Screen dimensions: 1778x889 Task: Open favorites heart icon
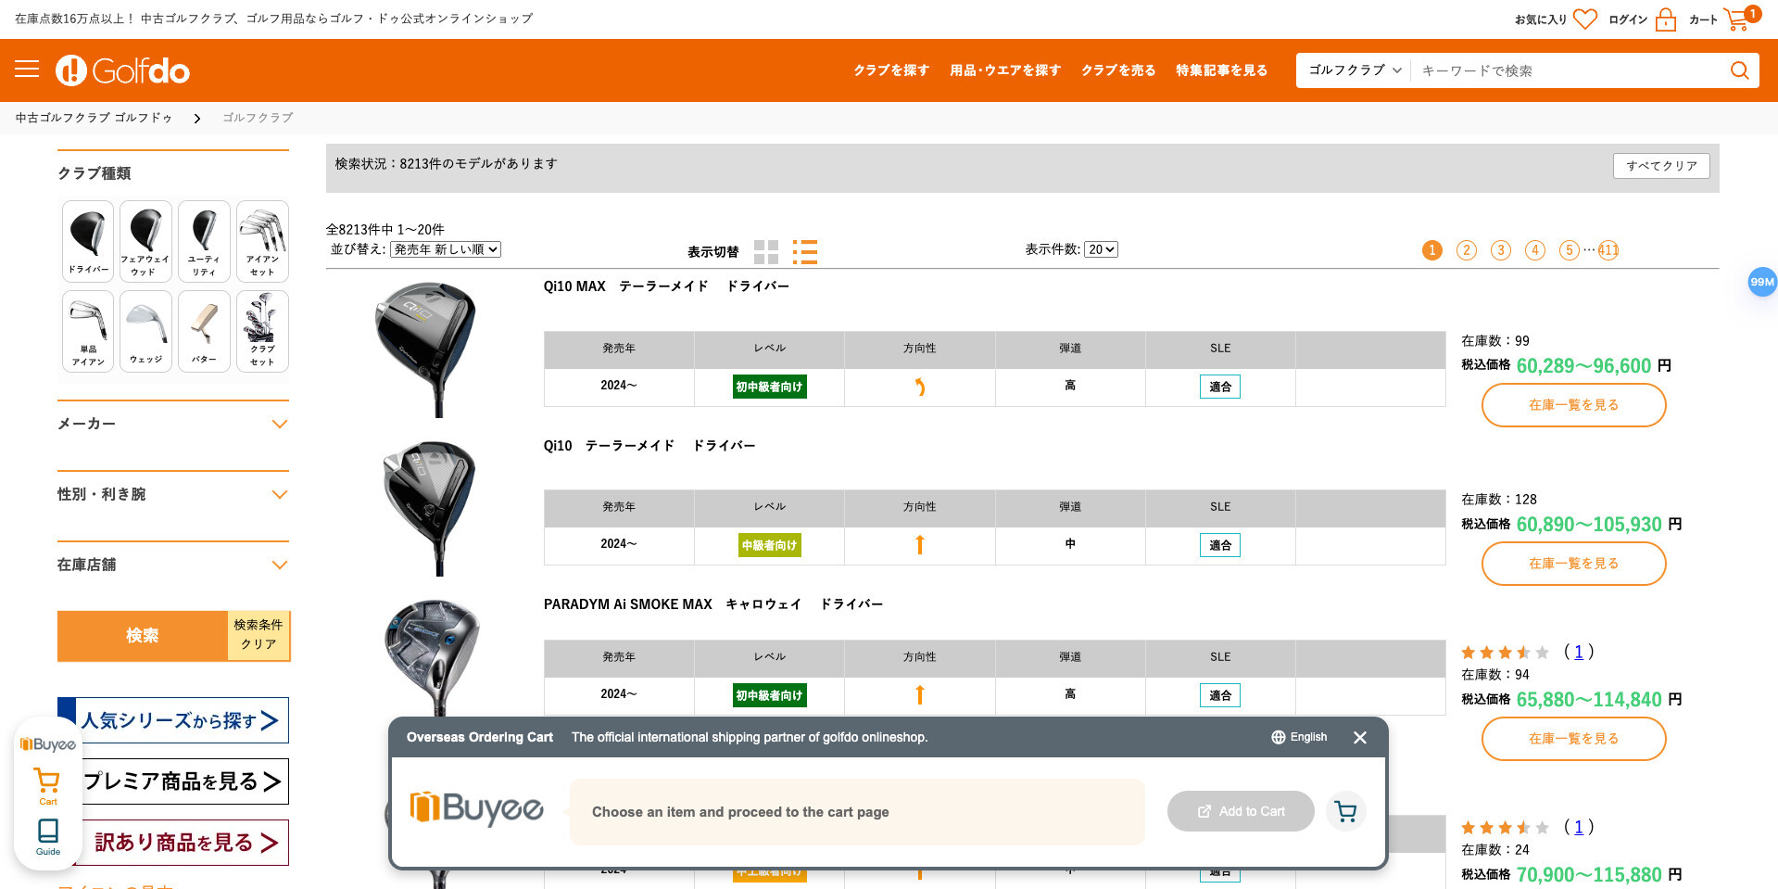point(1585,19)
